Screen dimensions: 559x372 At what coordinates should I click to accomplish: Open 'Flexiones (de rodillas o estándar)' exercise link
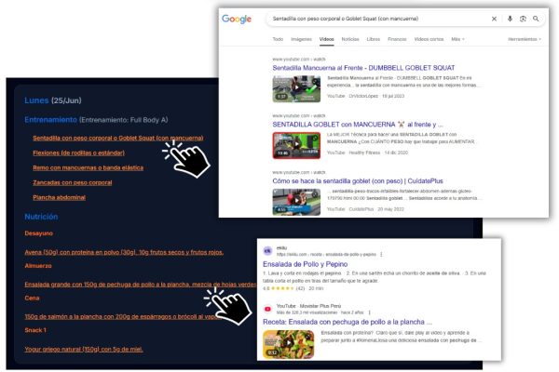[79, 153]
